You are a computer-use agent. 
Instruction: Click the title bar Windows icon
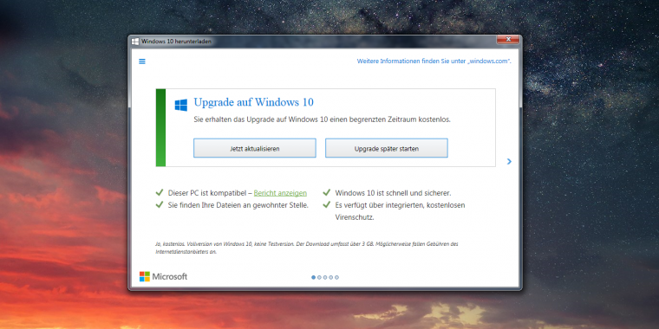[x=135, y=42]
